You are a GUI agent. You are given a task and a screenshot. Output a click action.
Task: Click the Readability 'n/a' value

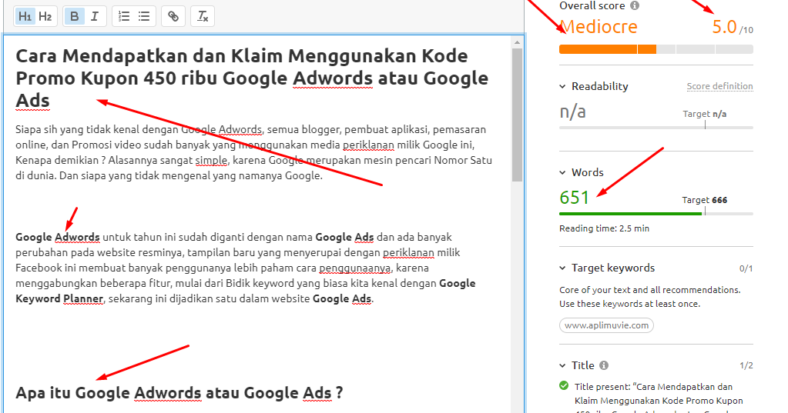(x=572, y=112)
